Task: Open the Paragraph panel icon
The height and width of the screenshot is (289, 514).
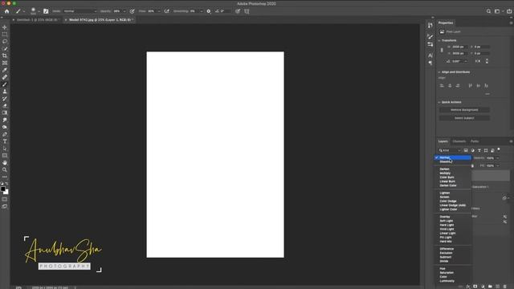Action: point(430,63)
